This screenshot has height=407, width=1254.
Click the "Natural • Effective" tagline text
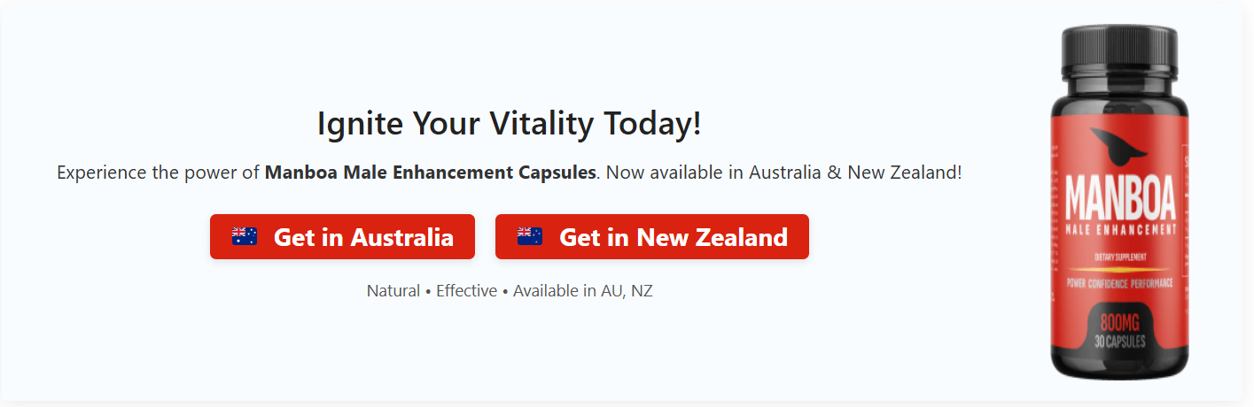click(x=432, y=290)
